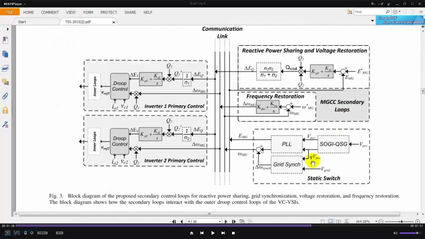Go to next search result arrow
This screenshot has width=425, height=239.
coord(413,12)
